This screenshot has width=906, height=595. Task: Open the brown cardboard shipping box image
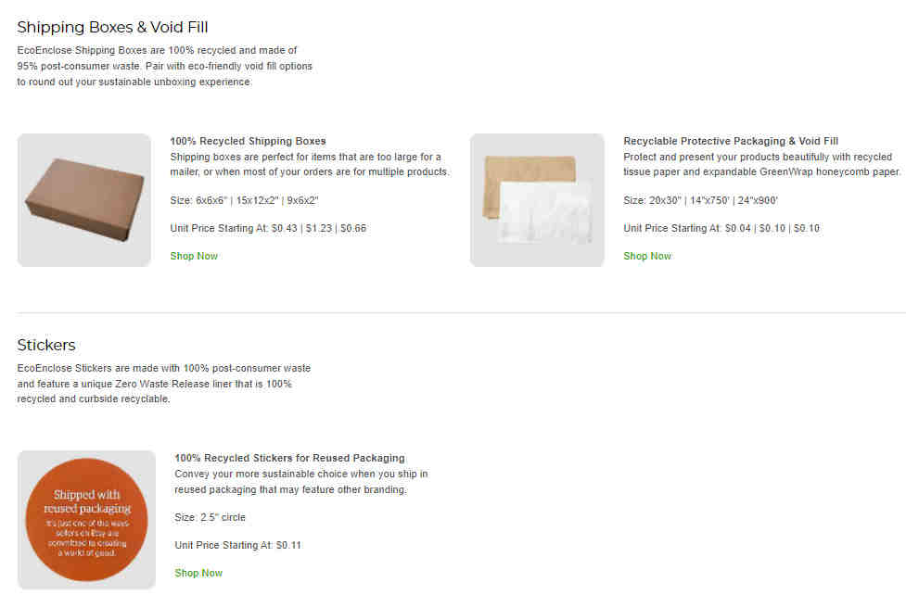[84, 200]
